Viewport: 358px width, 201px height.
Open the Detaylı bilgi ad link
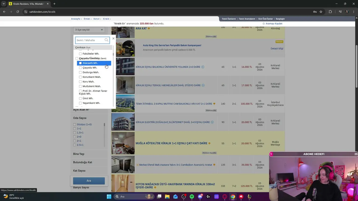pyautogui.click(x=277, y=49)
